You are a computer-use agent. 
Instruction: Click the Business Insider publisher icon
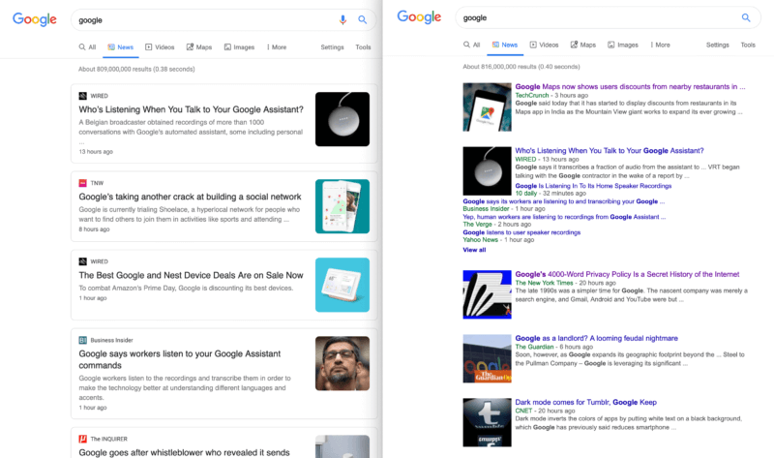[x=82, y=340]
